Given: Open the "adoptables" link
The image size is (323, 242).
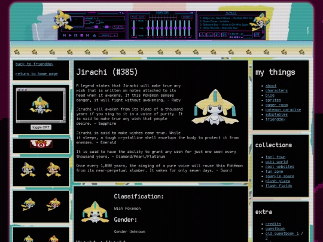Looking at the screenshot, I should (x=276, y=114).
